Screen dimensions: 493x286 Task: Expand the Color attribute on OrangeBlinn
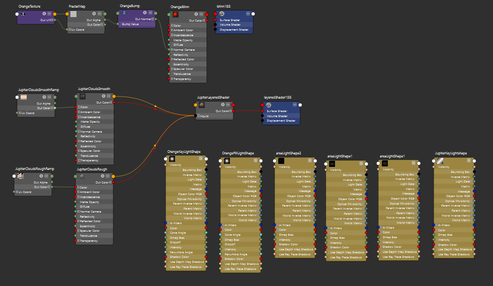point(172,25)
